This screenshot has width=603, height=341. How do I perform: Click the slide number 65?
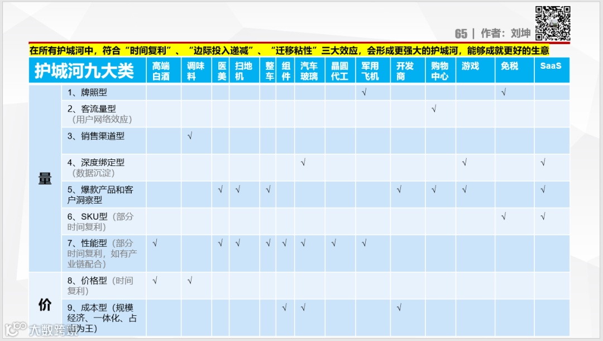[461, 34]
